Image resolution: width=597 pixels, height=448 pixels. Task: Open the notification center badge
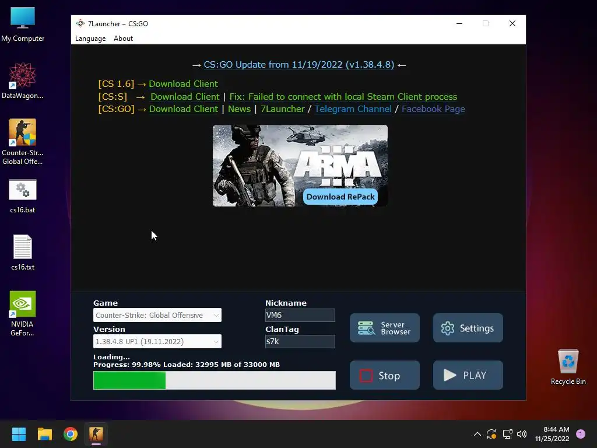pyautogui.click(x=581, y=434)
